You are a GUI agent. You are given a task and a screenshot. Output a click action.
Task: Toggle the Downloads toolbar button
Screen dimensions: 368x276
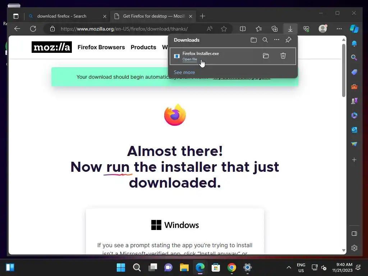coord(290,29)
